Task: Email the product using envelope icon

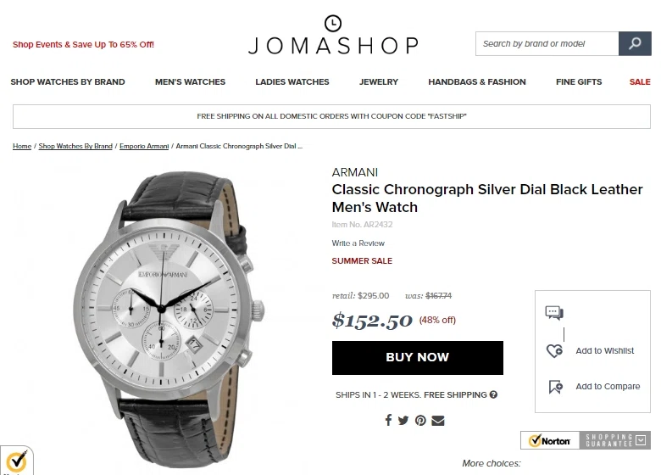Action: pyautogui.click(x=438, y=421)
